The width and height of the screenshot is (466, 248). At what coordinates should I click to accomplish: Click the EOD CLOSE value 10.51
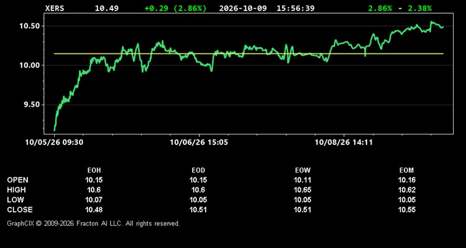click(x=198, y=210)
